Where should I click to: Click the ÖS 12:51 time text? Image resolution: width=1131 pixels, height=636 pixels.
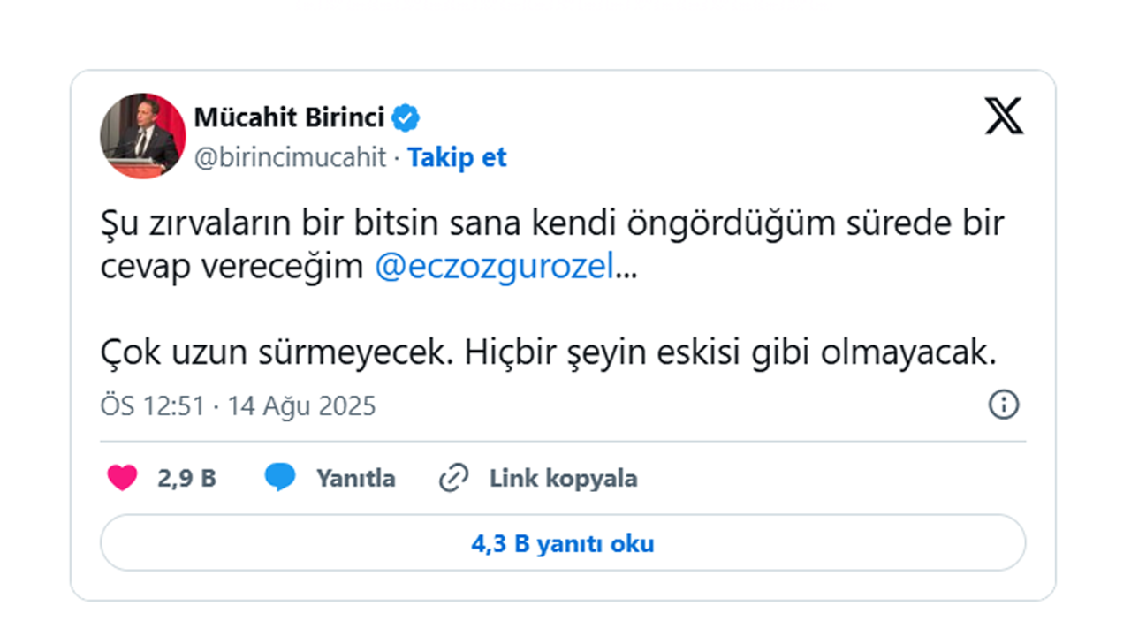coord(152,405)
